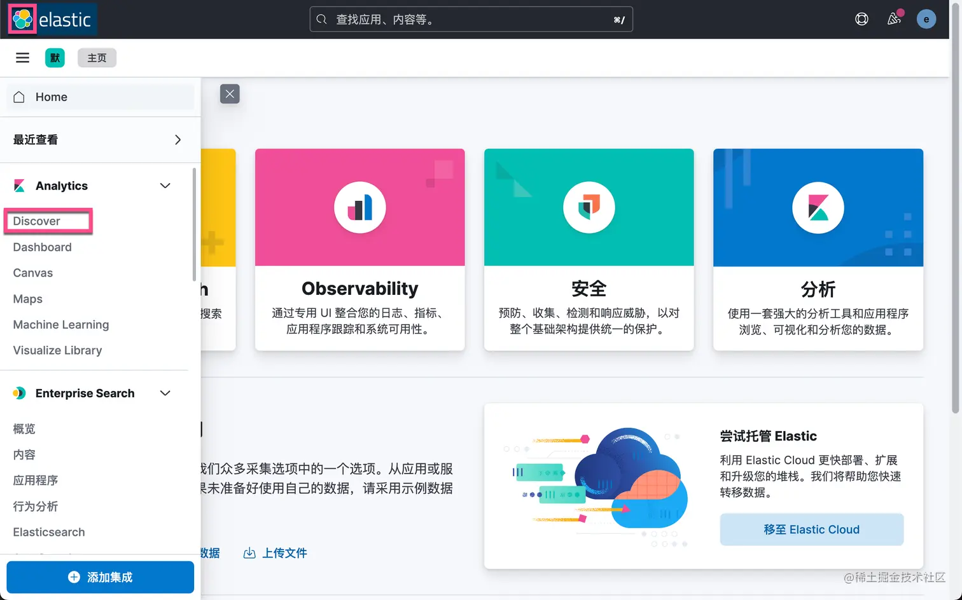962x600 pixels.
Task: Click the Analytics Kibana icon
Action: point(20,186)
